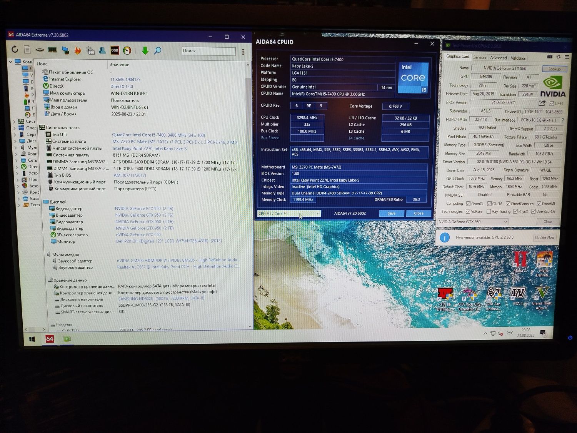Toggle the CUDA checkbox
Viewport: 577px width, 433px height.
click(489, 204)
